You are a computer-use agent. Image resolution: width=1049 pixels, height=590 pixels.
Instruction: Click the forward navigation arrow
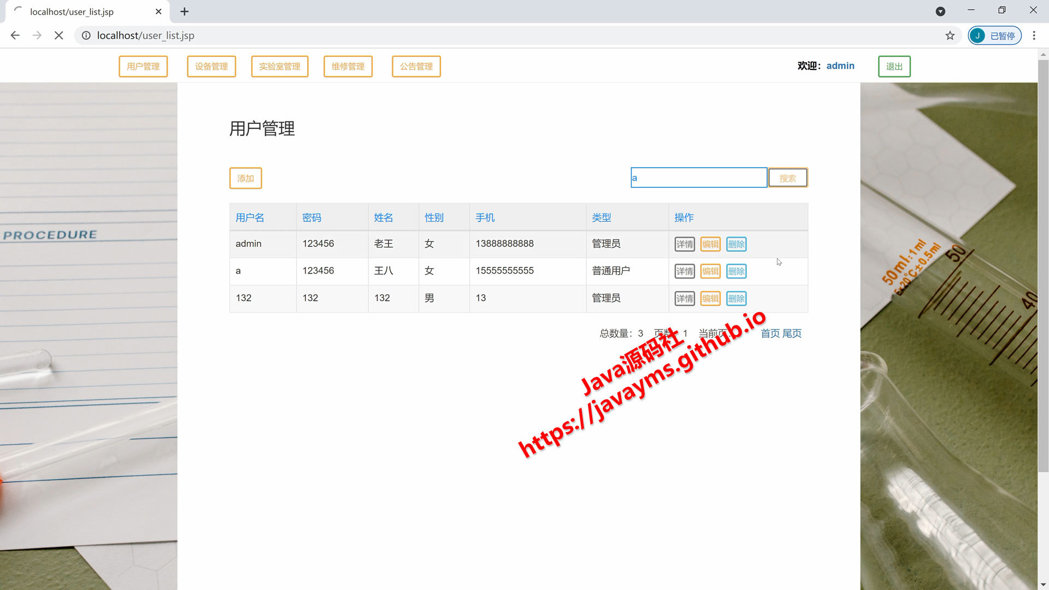tap(37, 36)
